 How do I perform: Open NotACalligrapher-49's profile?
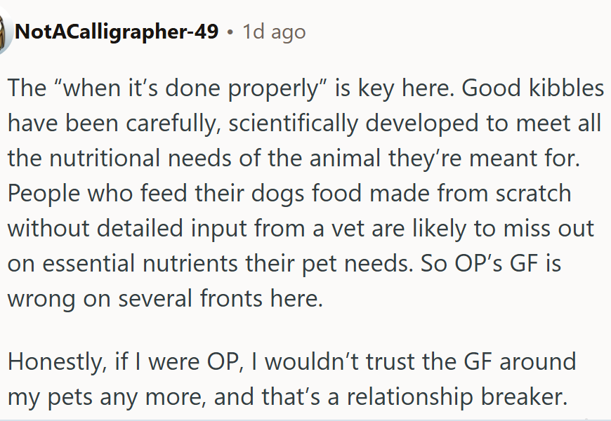pos(116,32)
